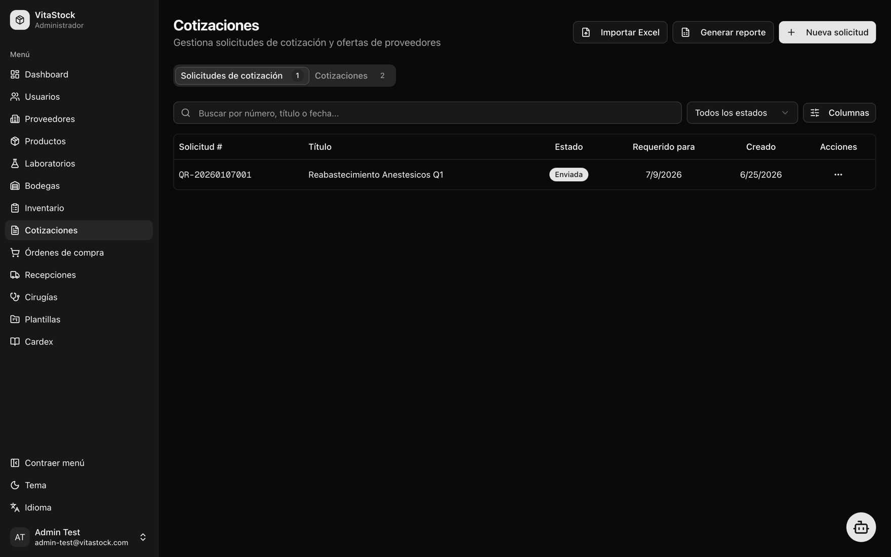The height and width of the screenshot is (557, 891).
Task: Open the Idioma translate icon
Action: tap(15, 507)
